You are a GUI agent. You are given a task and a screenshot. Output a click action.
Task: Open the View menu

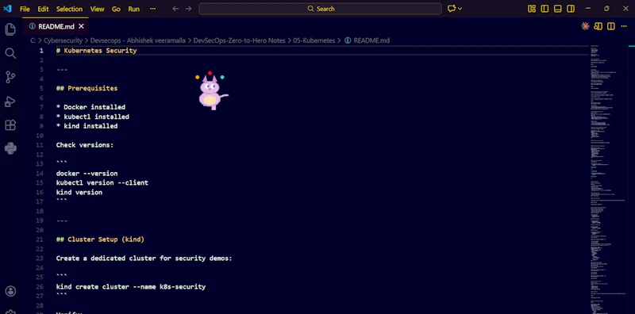(x=97, y=9)
